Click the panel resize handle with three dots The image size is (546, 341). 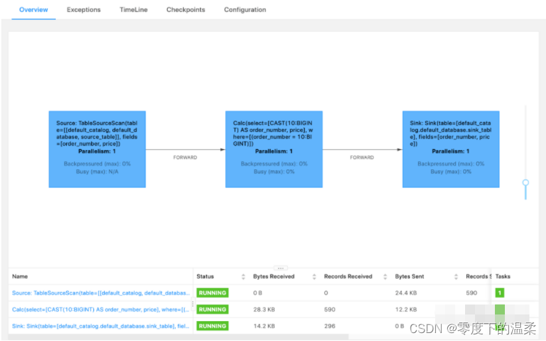281,268
